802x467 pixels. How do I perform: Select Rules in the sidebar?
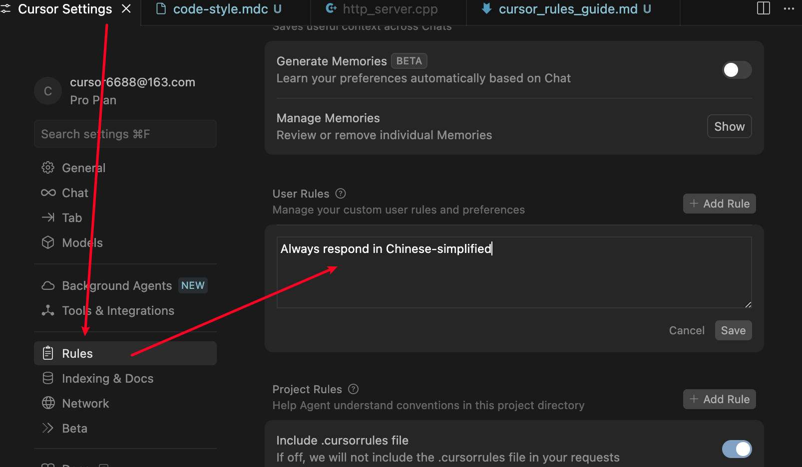[x=125, y=353]
